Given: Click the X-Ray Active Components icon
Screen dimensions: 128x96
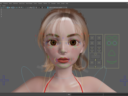Looking at the screenshot, I should [x=32, y=7].
